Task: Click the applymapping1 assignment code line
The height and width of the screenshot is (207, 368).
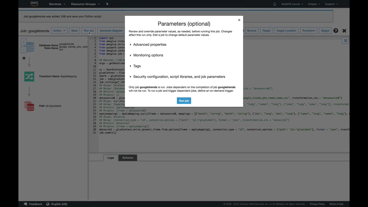Action: click(x=224, y=114)
